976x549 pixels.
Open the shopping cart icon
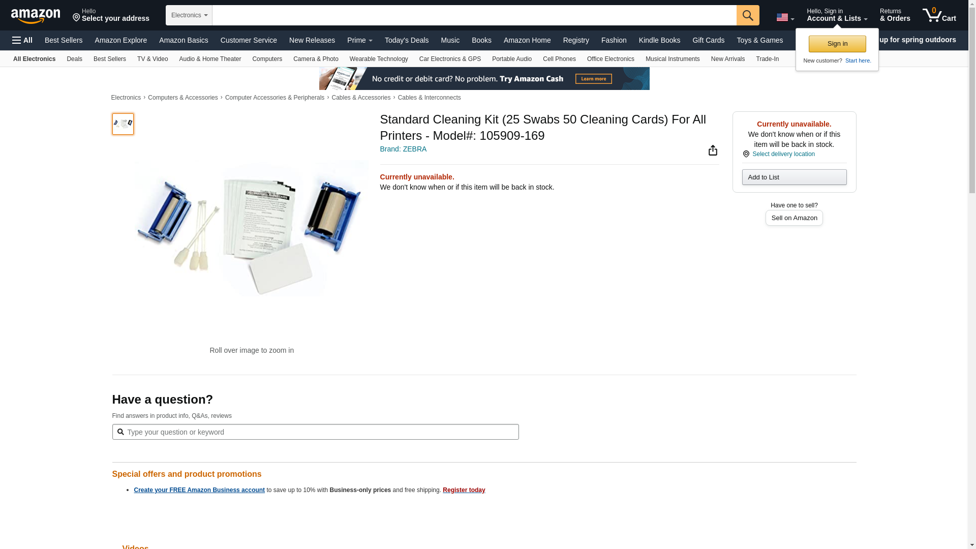[x=939, y=15]
